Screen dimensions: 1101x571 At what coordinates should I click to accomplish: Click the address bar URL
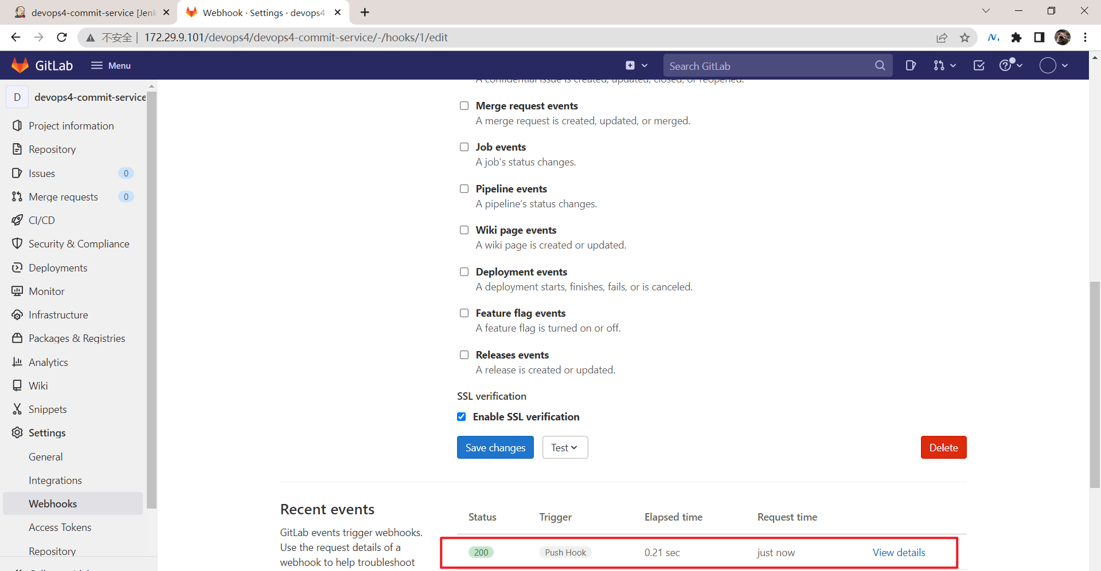coord(296,37)
